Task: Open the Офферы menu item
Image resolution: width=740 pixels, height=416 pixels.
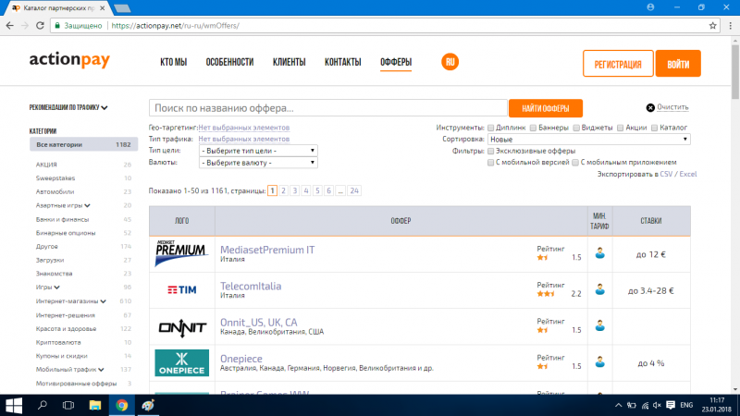Action: click(x=396, y=62)
